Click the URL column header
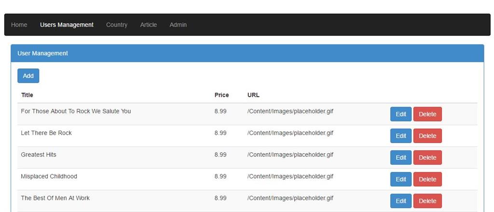 (253, 95)
